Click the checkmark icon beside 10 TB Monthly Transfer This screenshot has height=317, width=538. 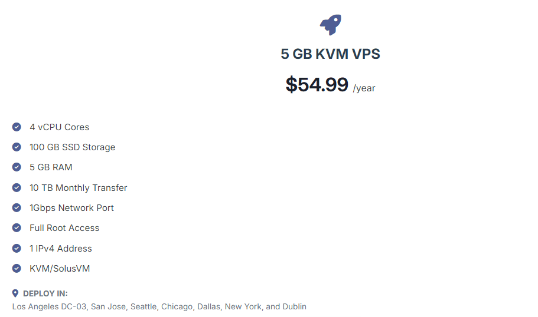click(x=17, y=187)
